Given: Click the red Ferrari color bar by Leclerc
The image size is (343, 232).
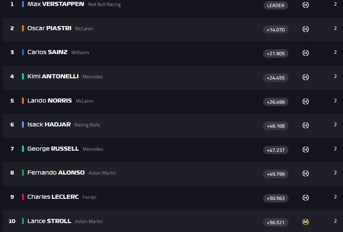Looking at the screenshot, I should [23, 197].
